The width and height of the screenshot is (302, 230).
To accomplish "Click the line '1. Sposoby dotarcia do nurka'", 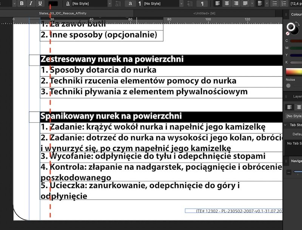I will (x=99, y=70).
